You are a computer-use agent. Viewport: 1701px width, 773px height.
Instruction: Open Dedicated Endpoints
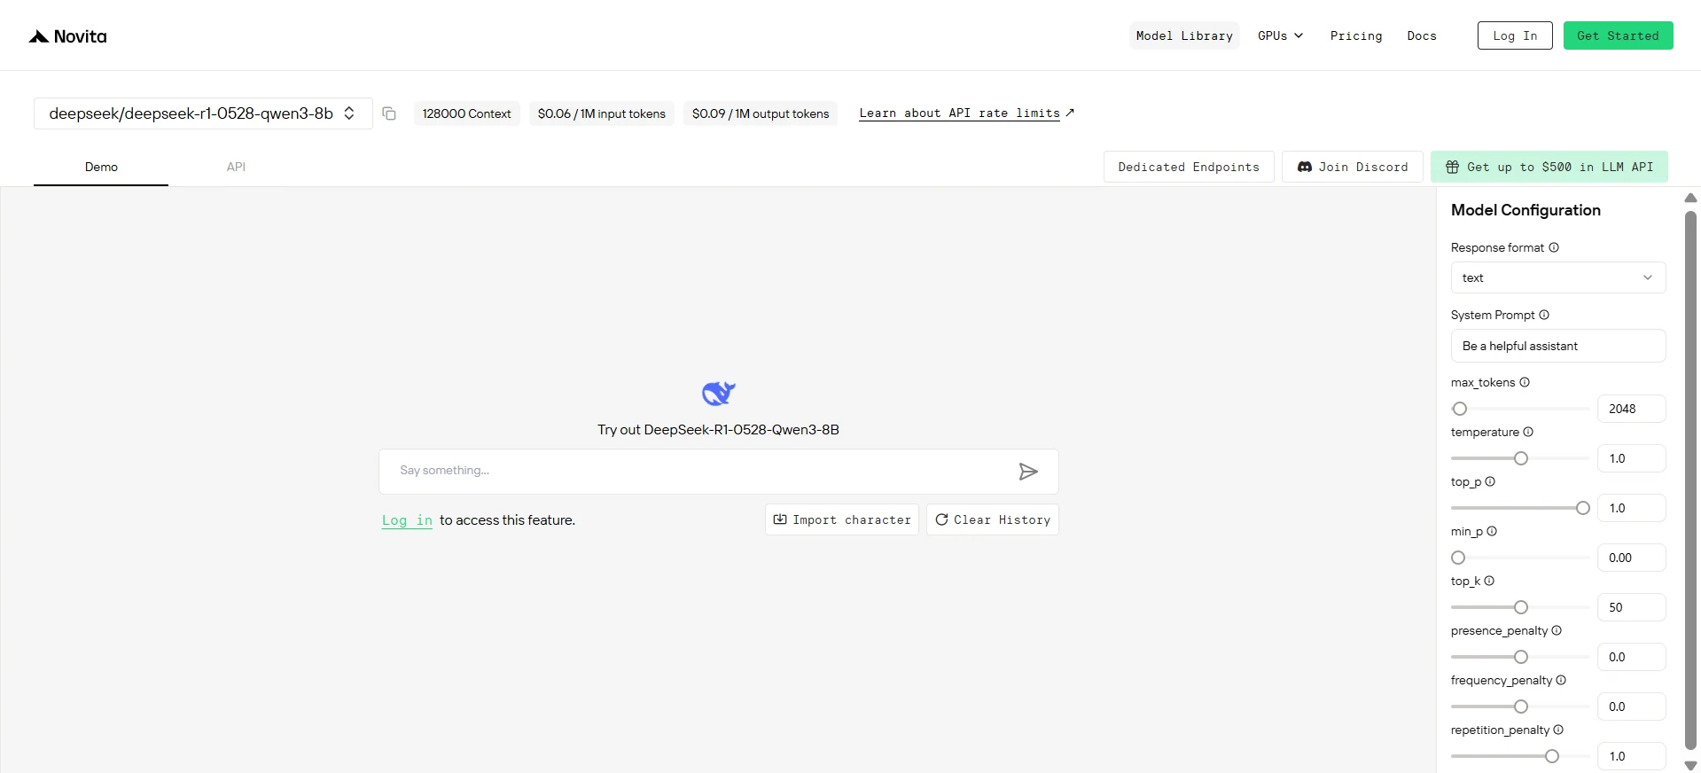[1189, 167]
